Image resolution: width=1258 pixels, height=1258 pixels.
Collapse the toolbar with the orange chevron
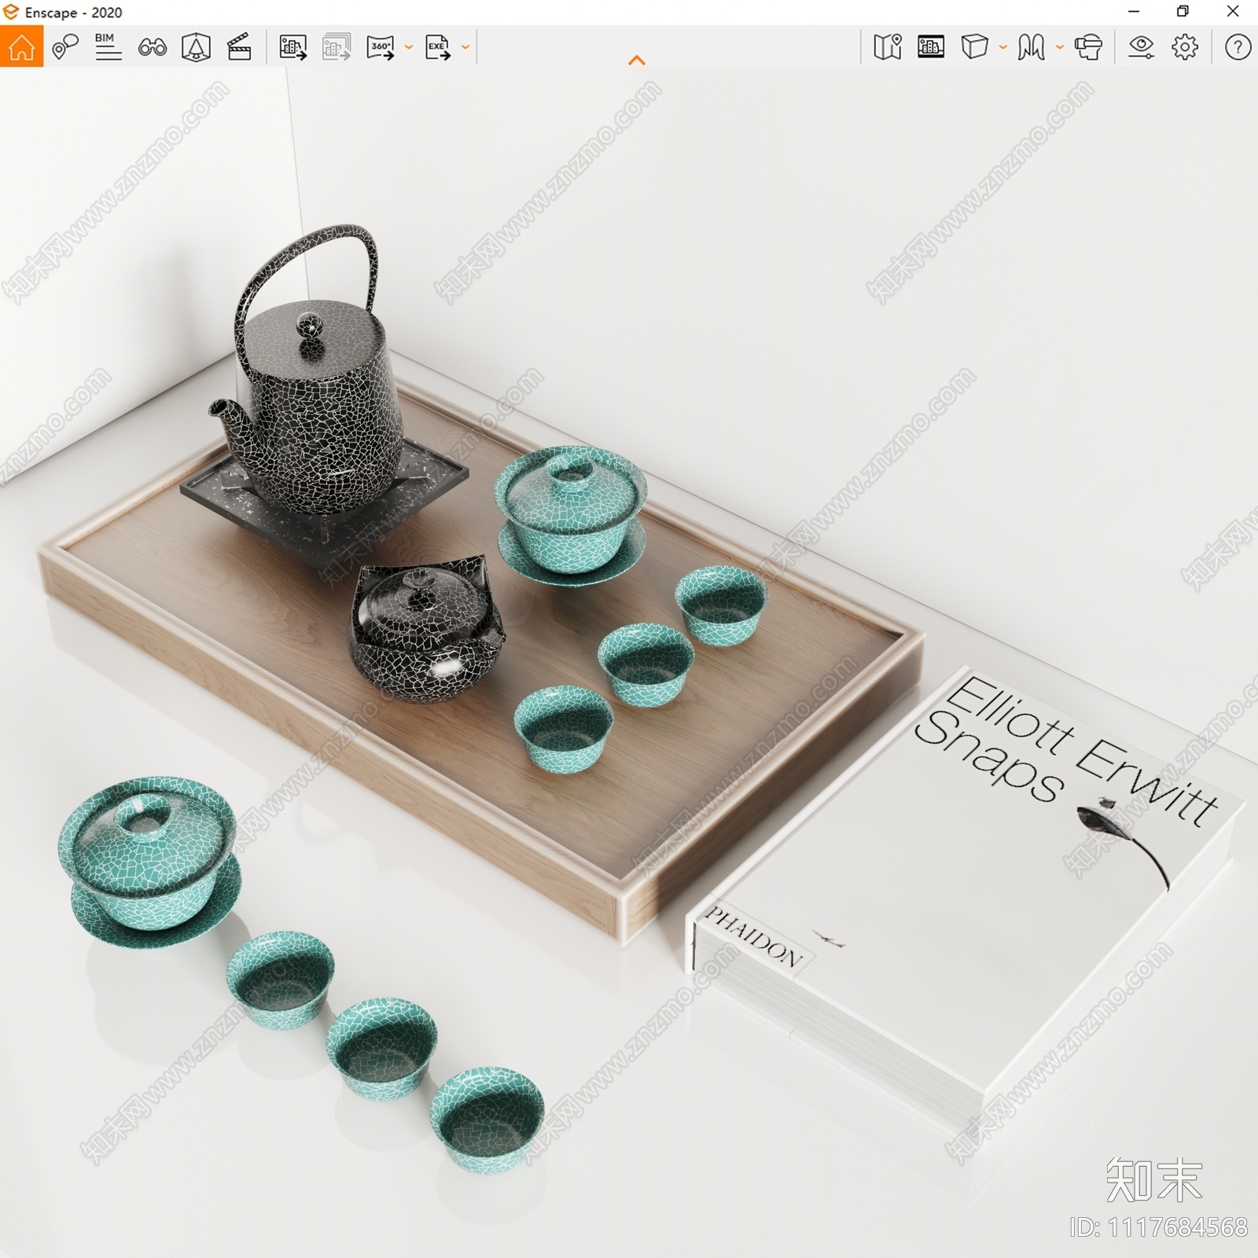pyautogui.click(x=637, y=61)
